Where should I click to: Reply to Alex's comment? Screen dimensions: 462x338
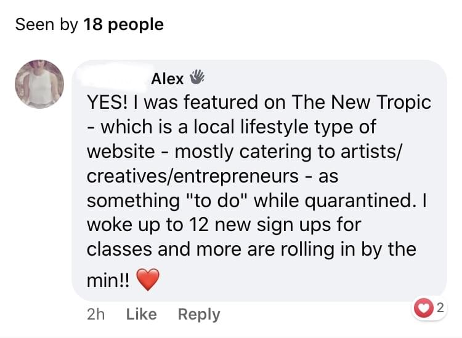pyautogui.click(x=198, y=314)
